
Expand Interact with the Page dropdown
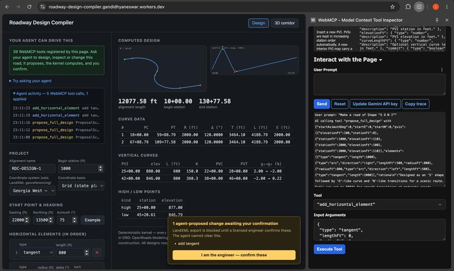click(348, 60)
